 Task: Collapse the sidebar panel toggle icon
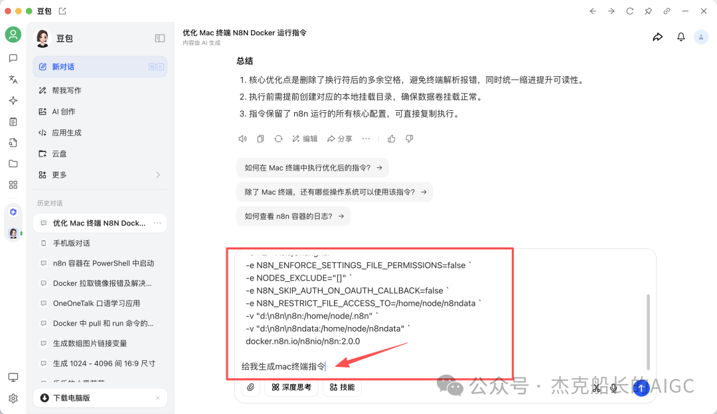click(159, 38)
